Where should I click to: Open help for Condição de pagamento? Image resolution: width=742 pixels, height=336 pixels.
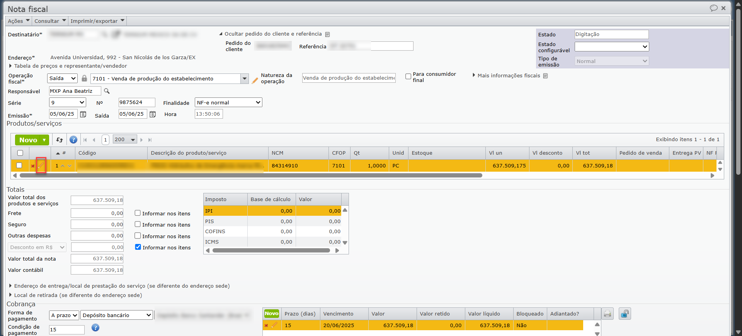point(95,328)
